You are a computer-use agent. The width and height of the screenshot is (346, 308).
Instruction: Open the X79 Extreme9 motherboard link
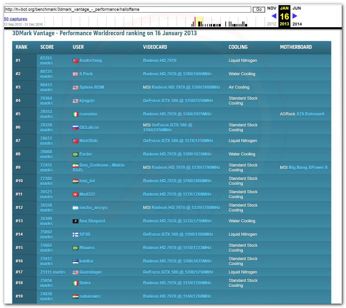click(310, 114)
